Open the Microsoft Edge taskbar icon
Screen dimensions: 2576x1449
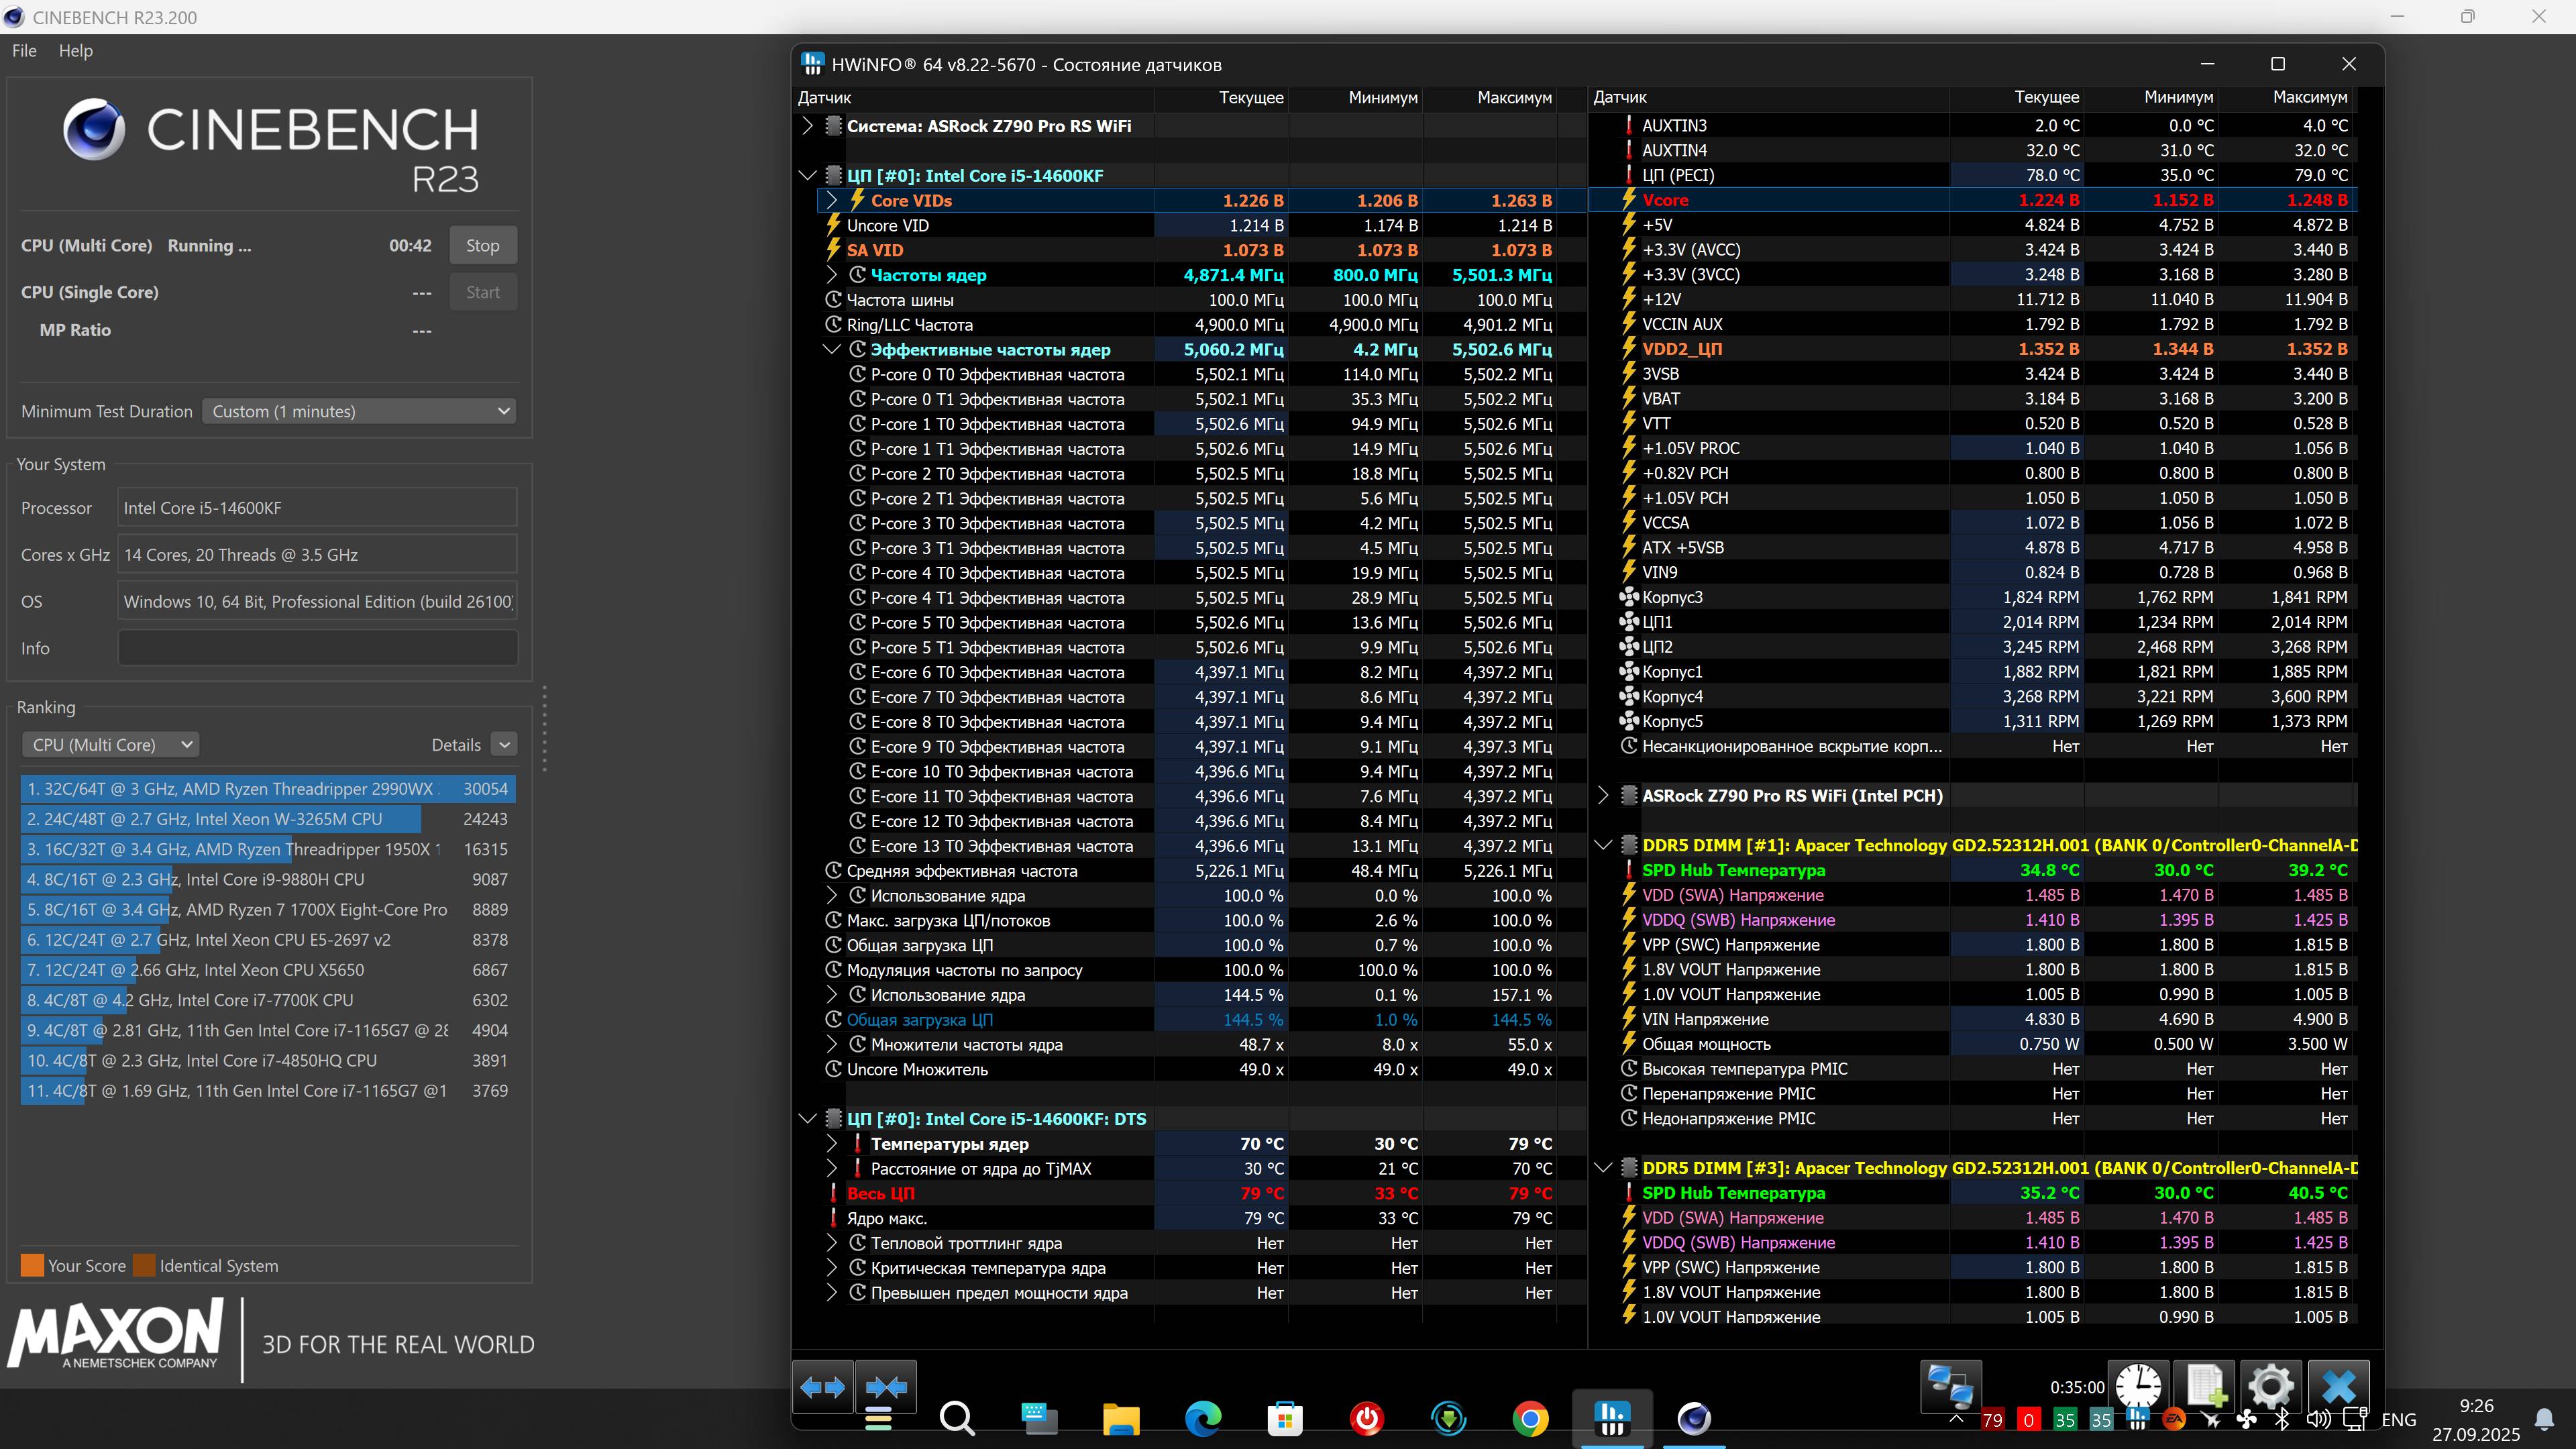(x=1203, y=1419)
